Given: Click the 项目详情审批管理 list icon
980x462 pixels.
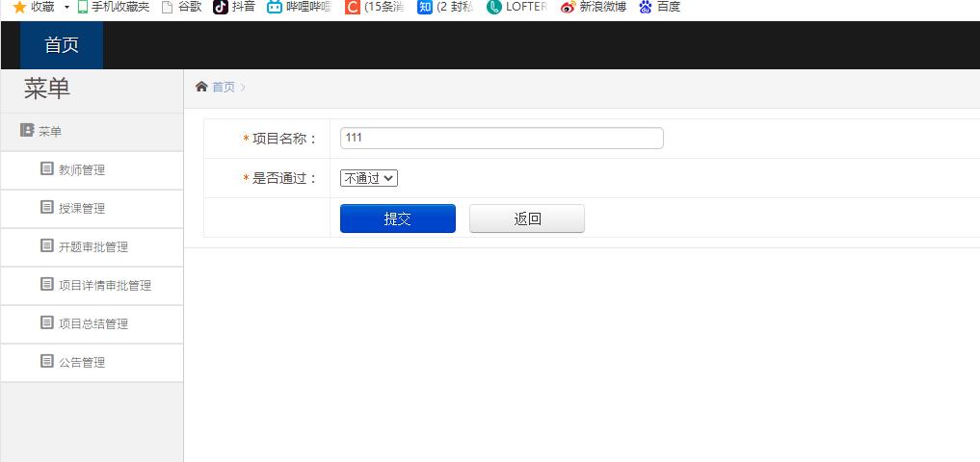Looking at the screenshot, I should 47,284.
